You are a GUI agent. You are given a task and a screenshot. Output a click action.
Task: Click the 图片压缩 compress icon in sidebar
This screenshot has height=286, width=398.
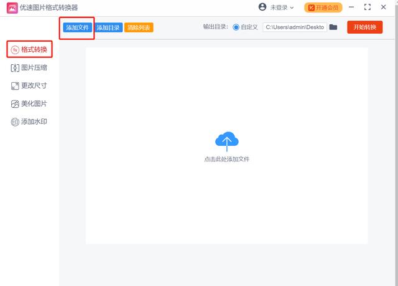pos(15,68)
